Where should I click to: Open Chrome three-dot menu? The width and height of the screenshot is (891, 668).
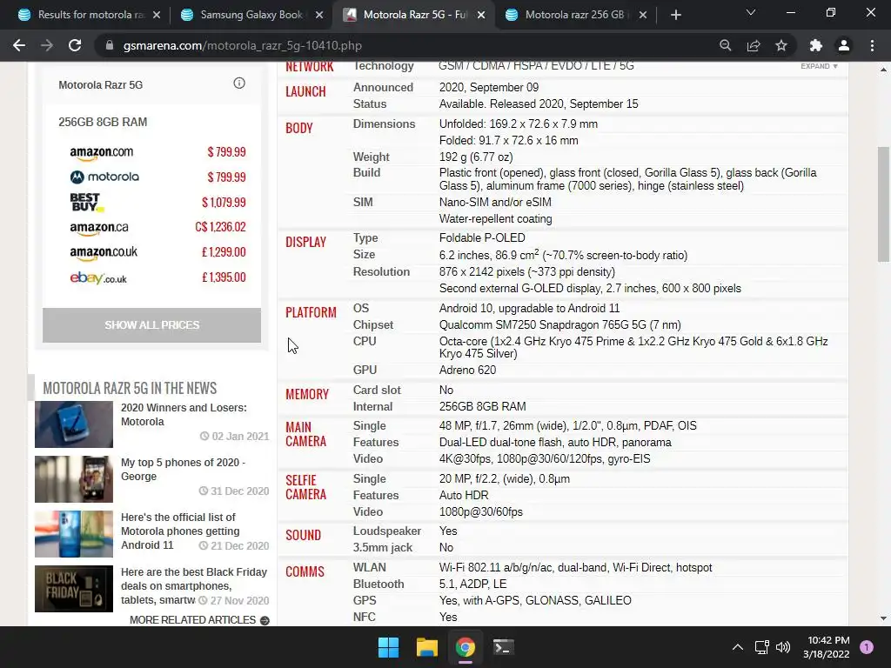pos(872,45)
